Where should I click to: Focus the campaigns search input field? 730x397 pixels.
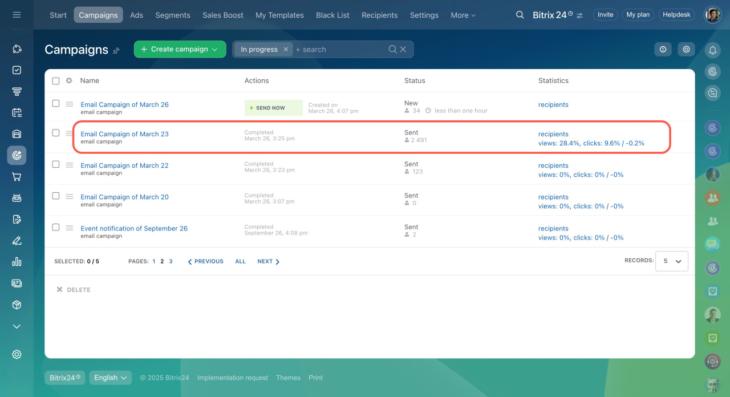click(340, 50)
